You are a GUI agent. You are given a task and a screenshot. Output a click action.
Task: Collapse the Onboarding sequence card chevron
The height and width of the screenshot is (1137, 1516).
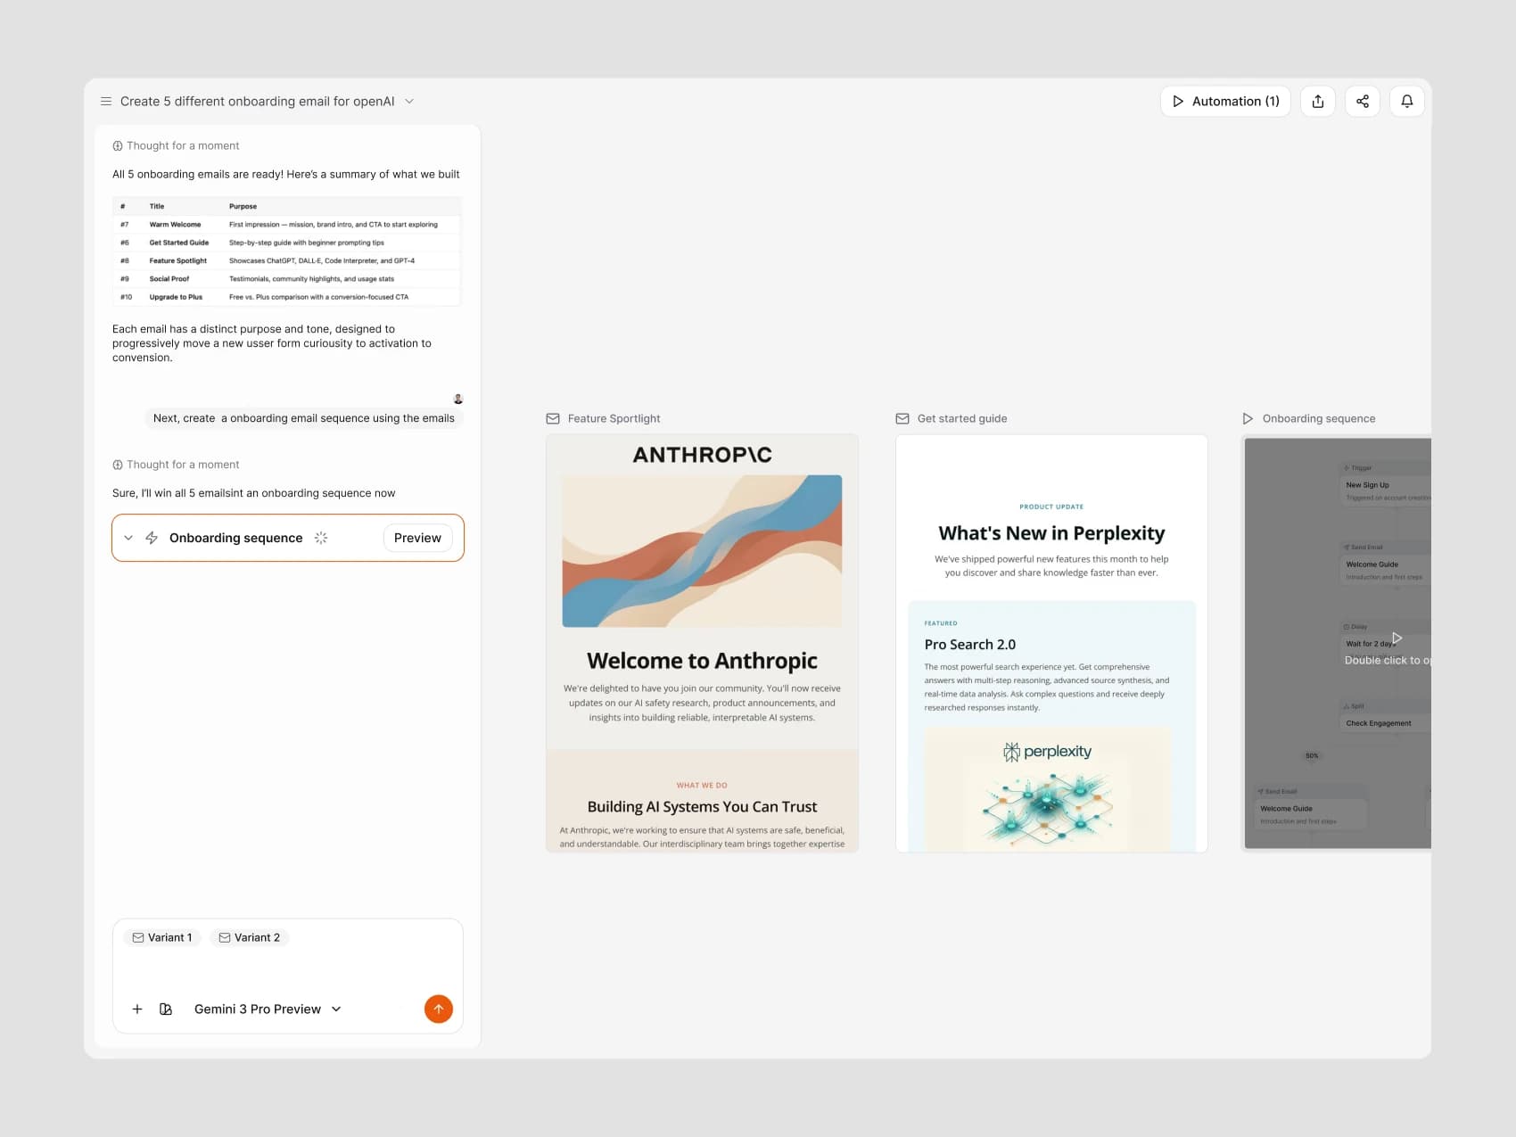tap(128, 538)
